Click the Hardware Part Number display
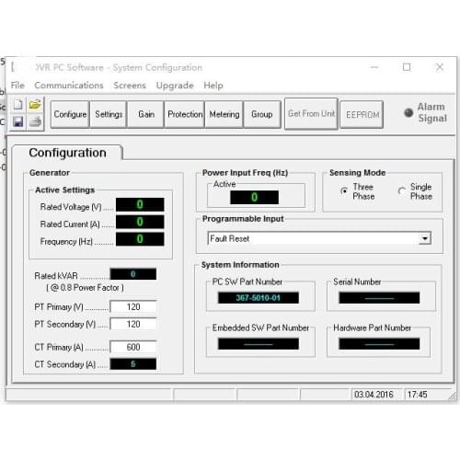The image size is (460, 460). [x=379, y=344]
